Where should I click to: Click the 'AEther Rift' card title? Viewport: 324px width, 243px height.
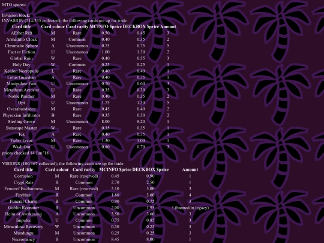[x=21, y=33]
